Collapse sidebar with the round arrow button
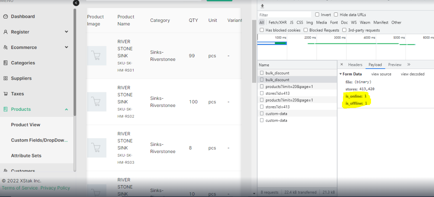434x197 pixels. coord(76,3)
